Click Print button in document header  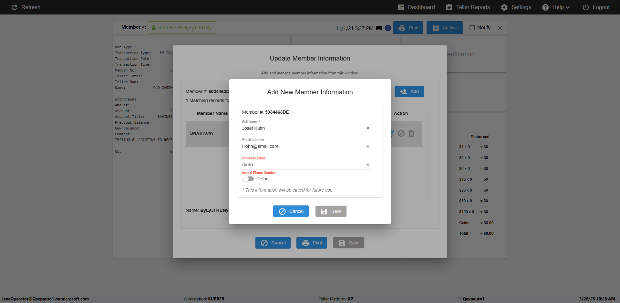tap(408, 28)
